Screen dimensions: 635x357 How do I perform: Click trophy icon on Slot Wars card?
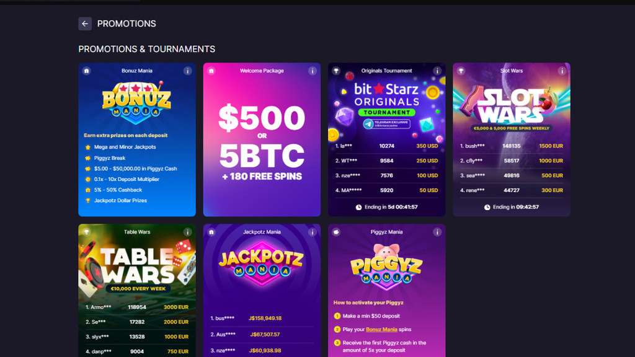(x=461, y=71)
